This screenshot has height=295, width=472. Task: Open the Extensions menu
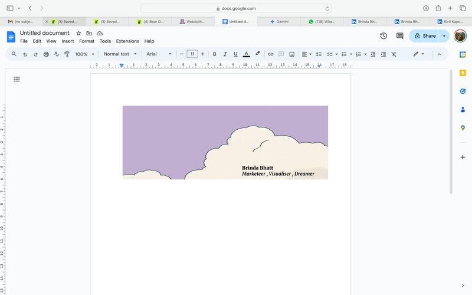tap(127, 41)
